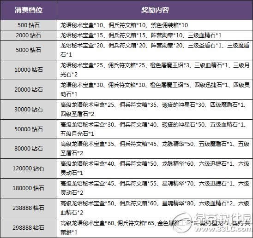This screenshot has width=253, height=238.
Task: Select the 238888 钻石 tier cell
Action: coord(29,208)
